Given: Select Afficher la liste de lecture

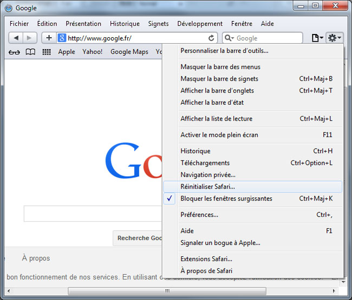Looking at the screenshot, I should tap(253, 118).
